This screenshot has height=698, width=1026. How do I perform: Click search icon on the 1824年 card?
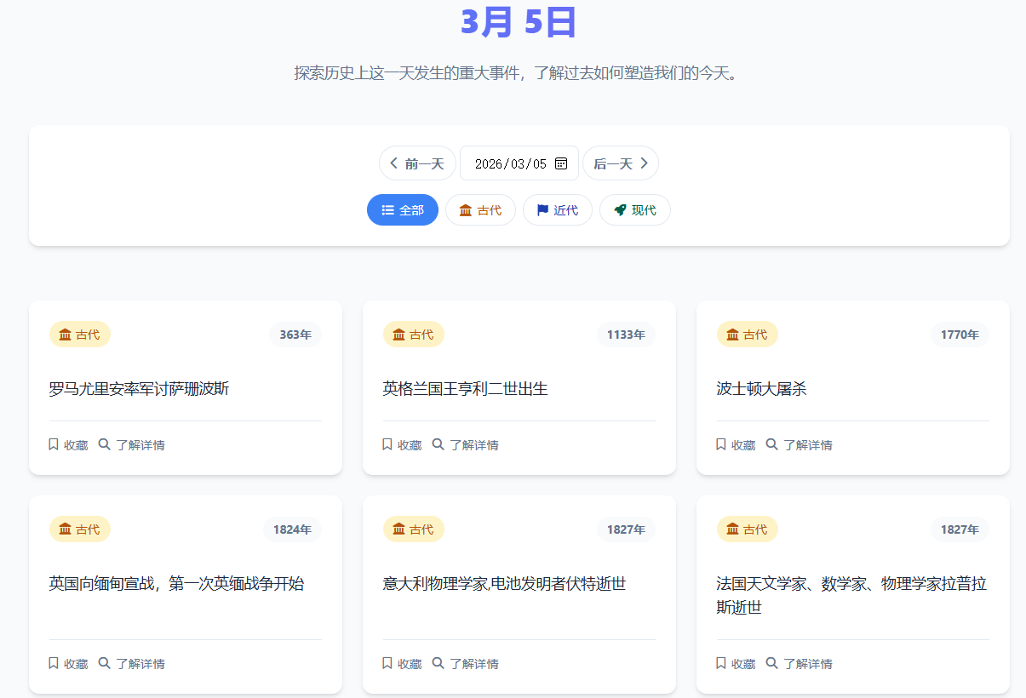pos(104,663)
